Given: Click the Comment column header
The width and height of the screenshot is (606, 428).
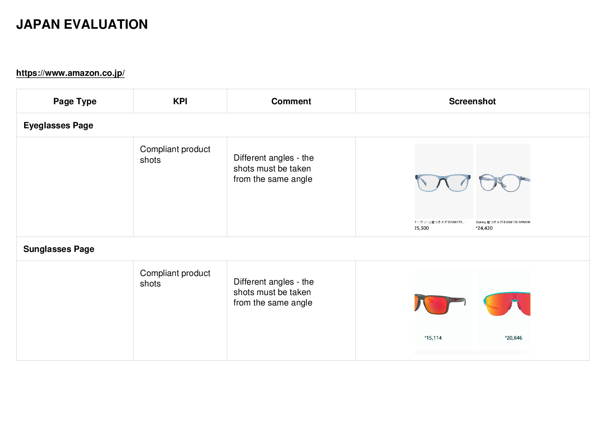Looking at the screenshot, I should 291,101.
